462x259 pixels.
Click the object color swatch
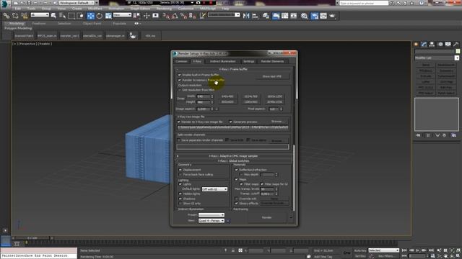click(458, 51)
